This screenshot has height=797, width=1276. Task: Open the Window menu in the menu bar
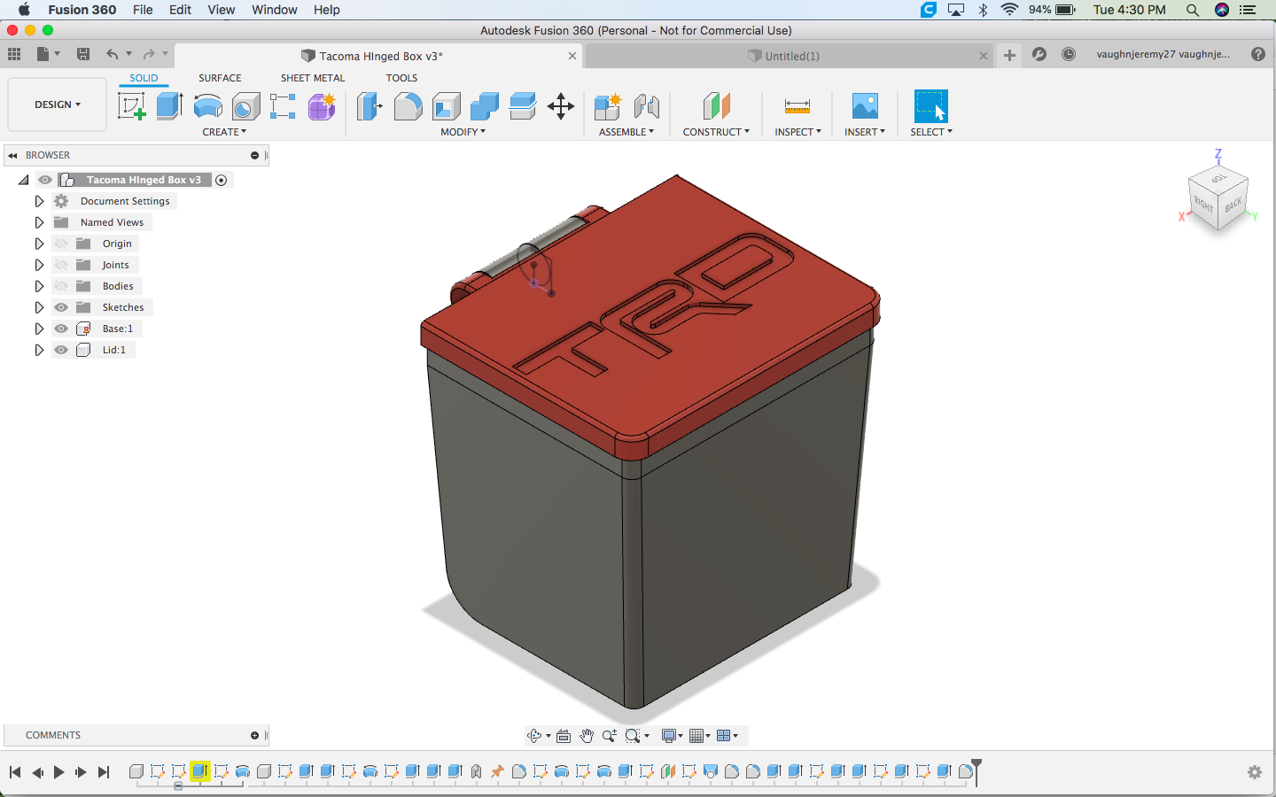(x=274, y=10)
